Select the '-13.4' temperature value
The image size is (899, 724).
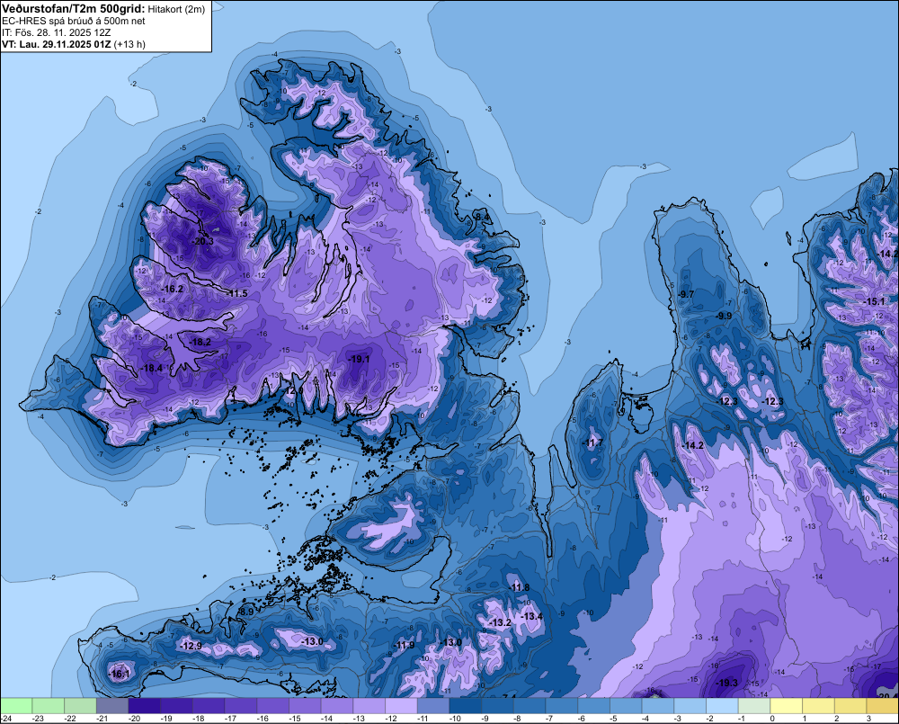531,616
